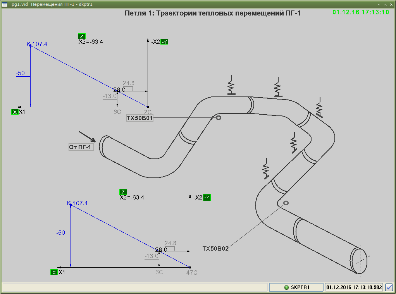Viewport: 396px width, 294px height.
Task: Click the sensor circle linked to TX50B01
Action: point(219,118)
